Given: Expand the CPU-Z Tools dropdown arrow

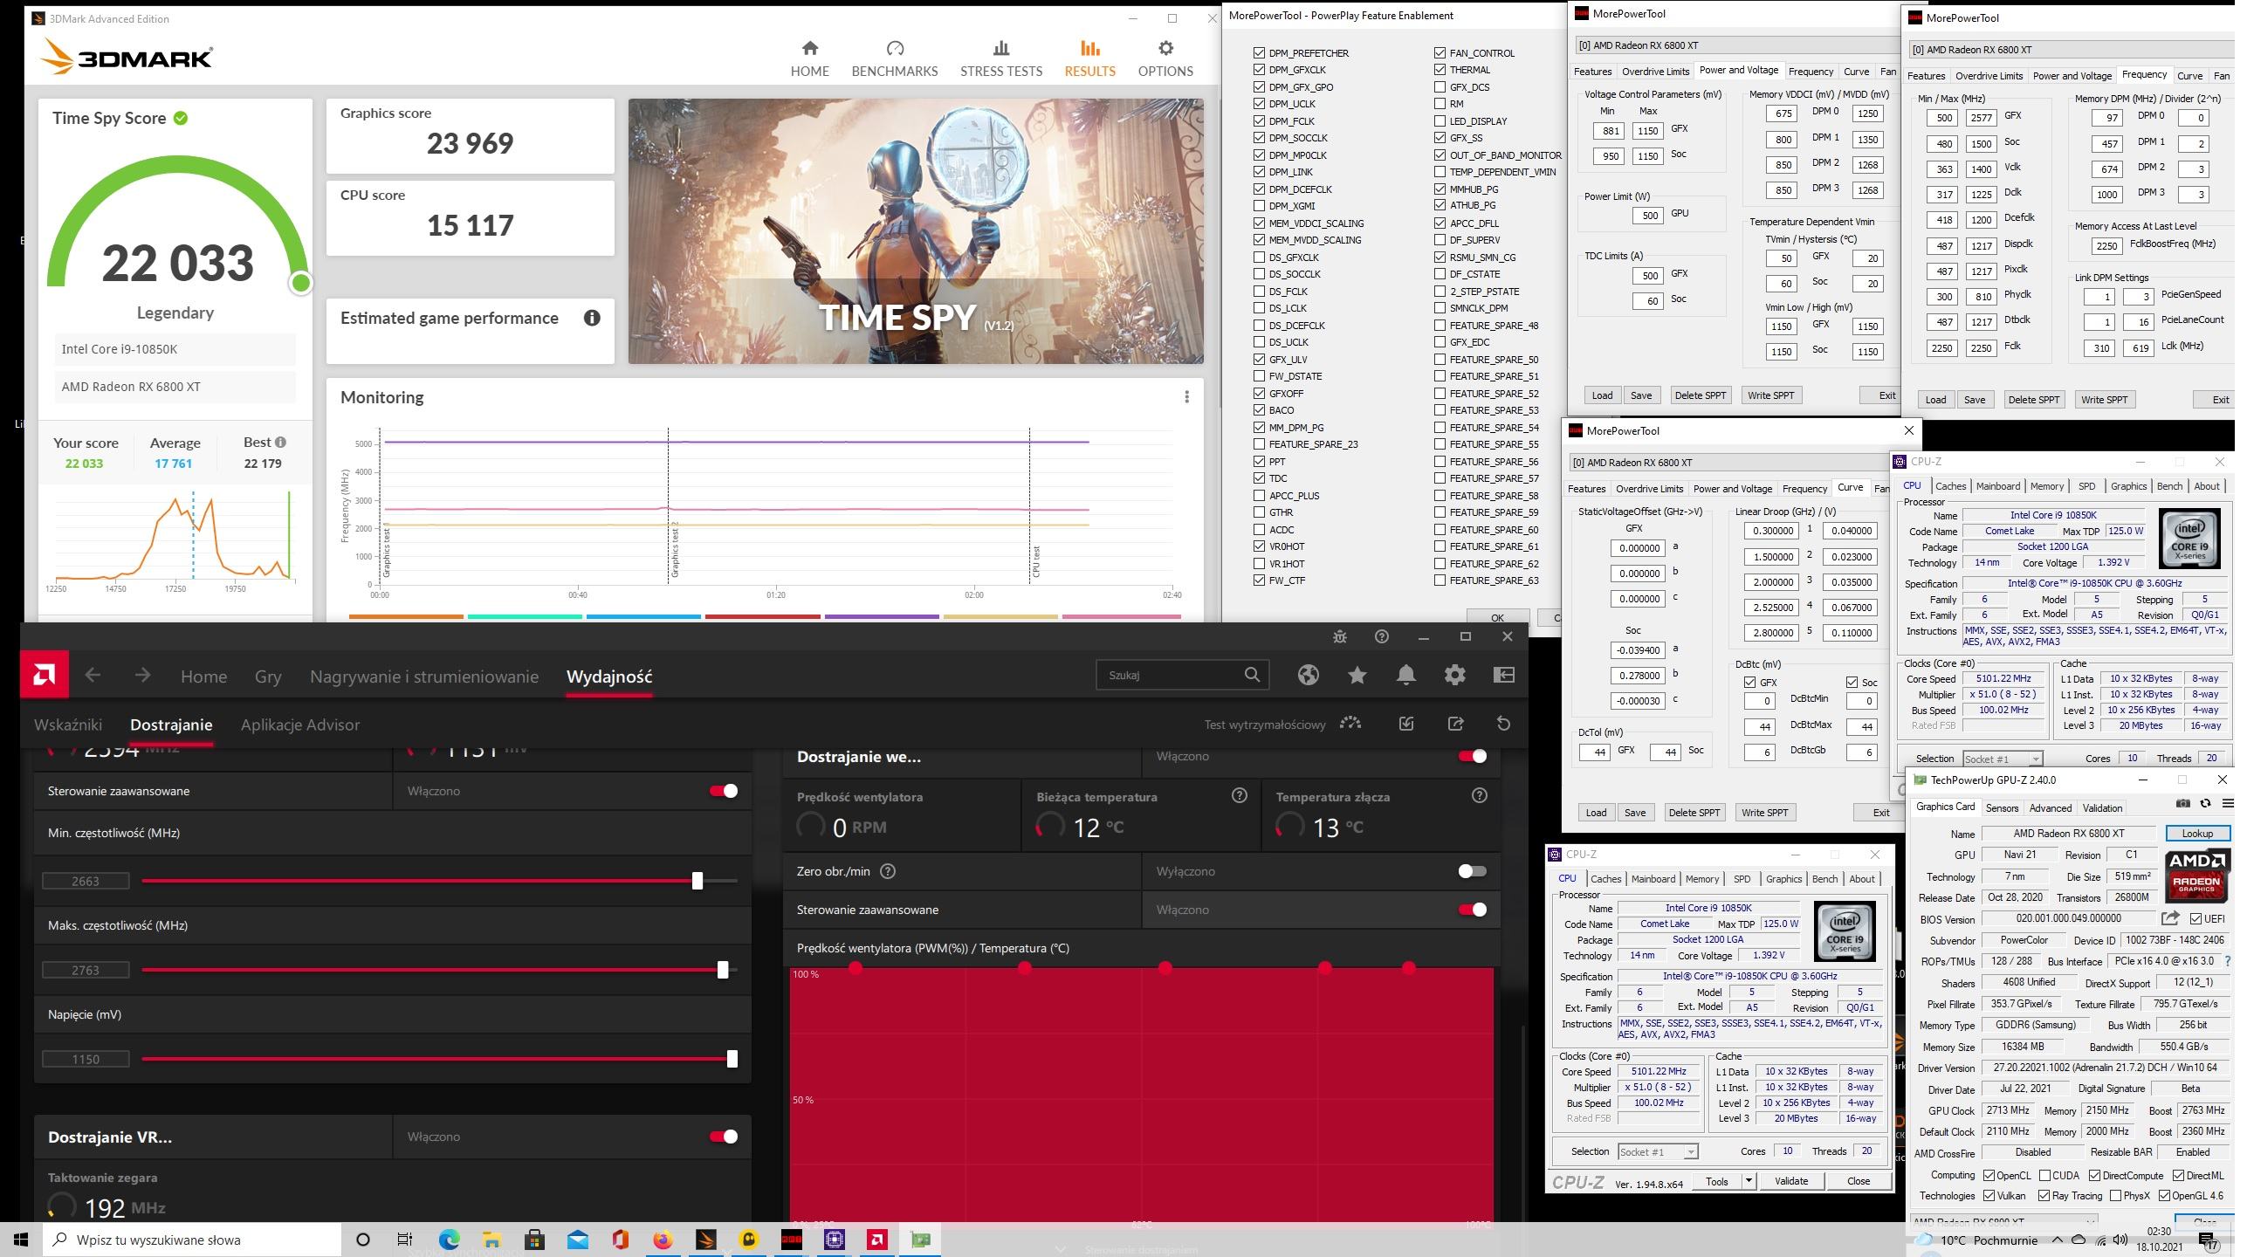Looking at the screenshot, I should coord(1749,1181).
